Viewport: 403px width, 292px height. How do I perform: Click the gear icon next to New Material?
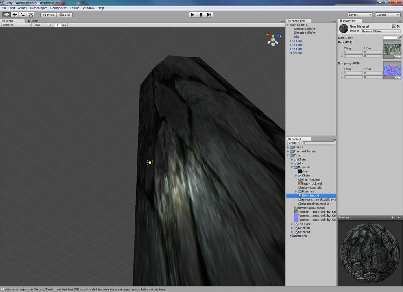[x=399, y=26]
